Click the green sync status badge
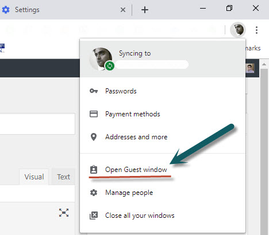The width and height of the screenshot is (269, 235). coord(110,66)
